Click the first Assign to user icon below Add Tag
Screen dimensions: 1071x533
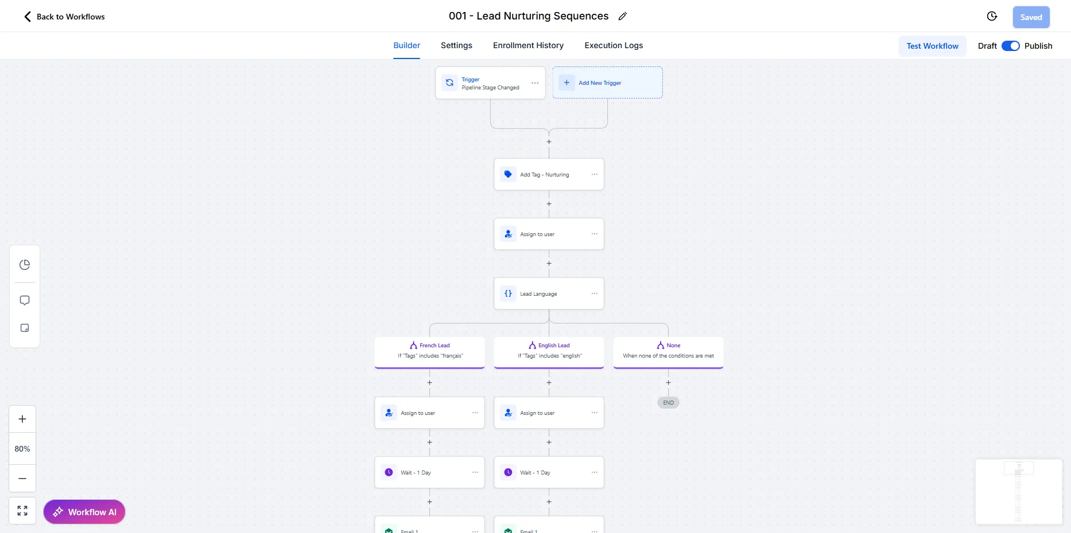point(508,234)
